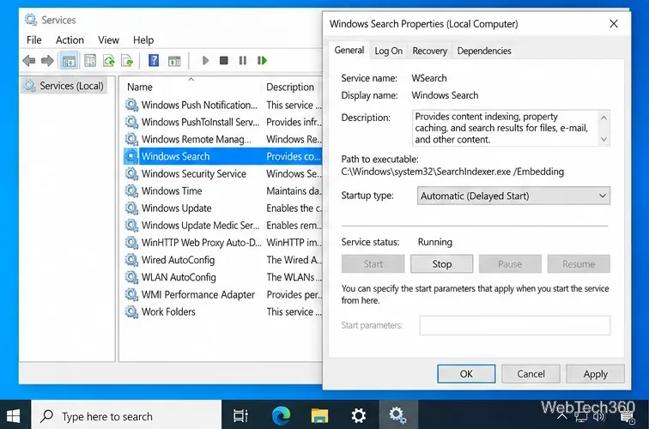The image size is (649, 429).
Task: Select the Windows Push Notification service row
Action: click(x=222, y=105)
